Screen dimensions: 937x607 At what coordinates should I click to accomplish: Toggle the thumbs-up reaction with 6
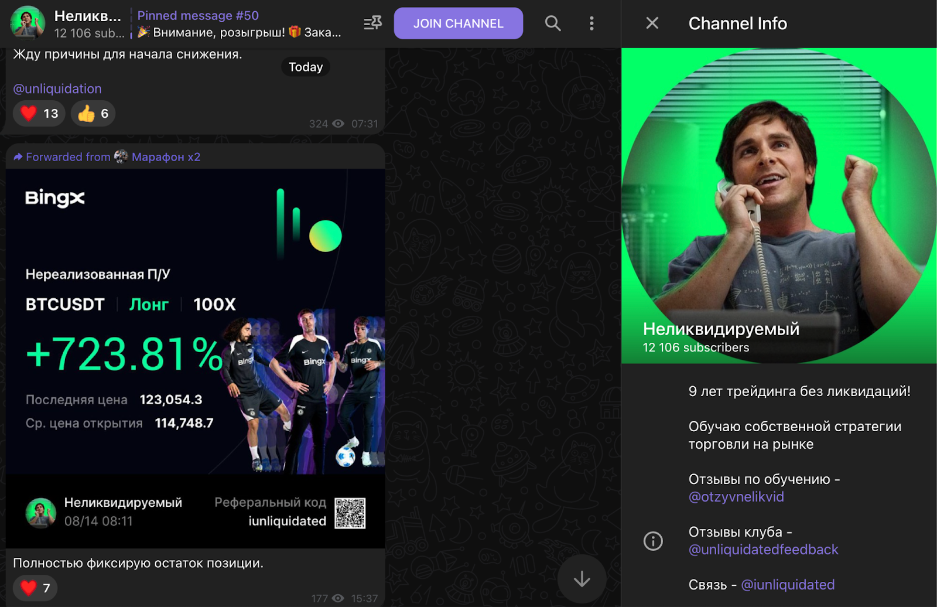coord(93,113)
